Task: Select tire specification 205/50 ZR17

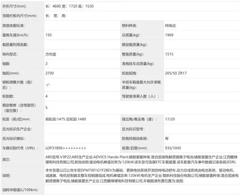Action: (x=176, y=73)
